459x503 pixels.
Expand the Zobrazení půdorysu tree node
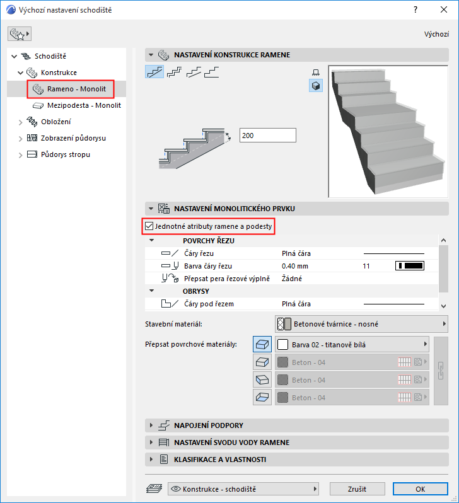click(x=21, y=139)
